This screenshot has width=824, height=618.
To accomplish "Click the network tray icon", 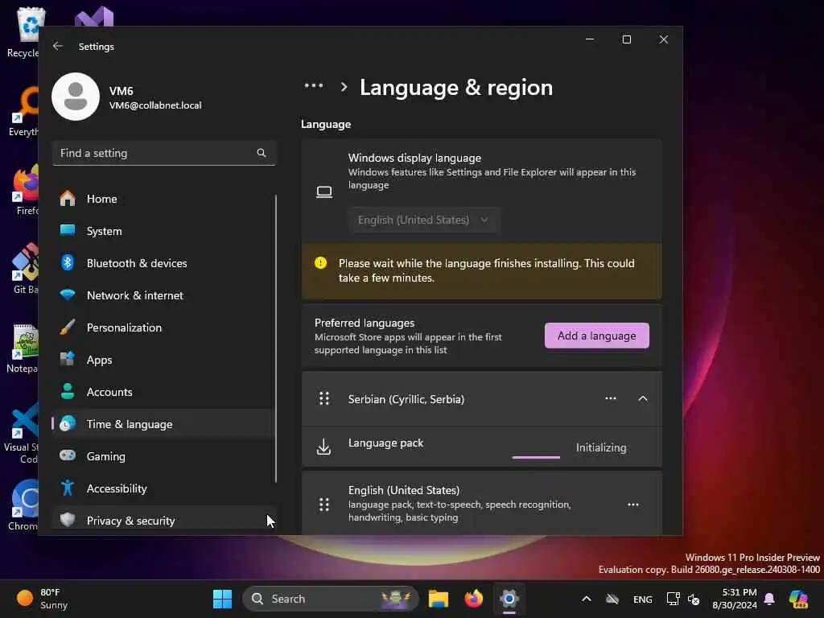I will pos(673,599).
